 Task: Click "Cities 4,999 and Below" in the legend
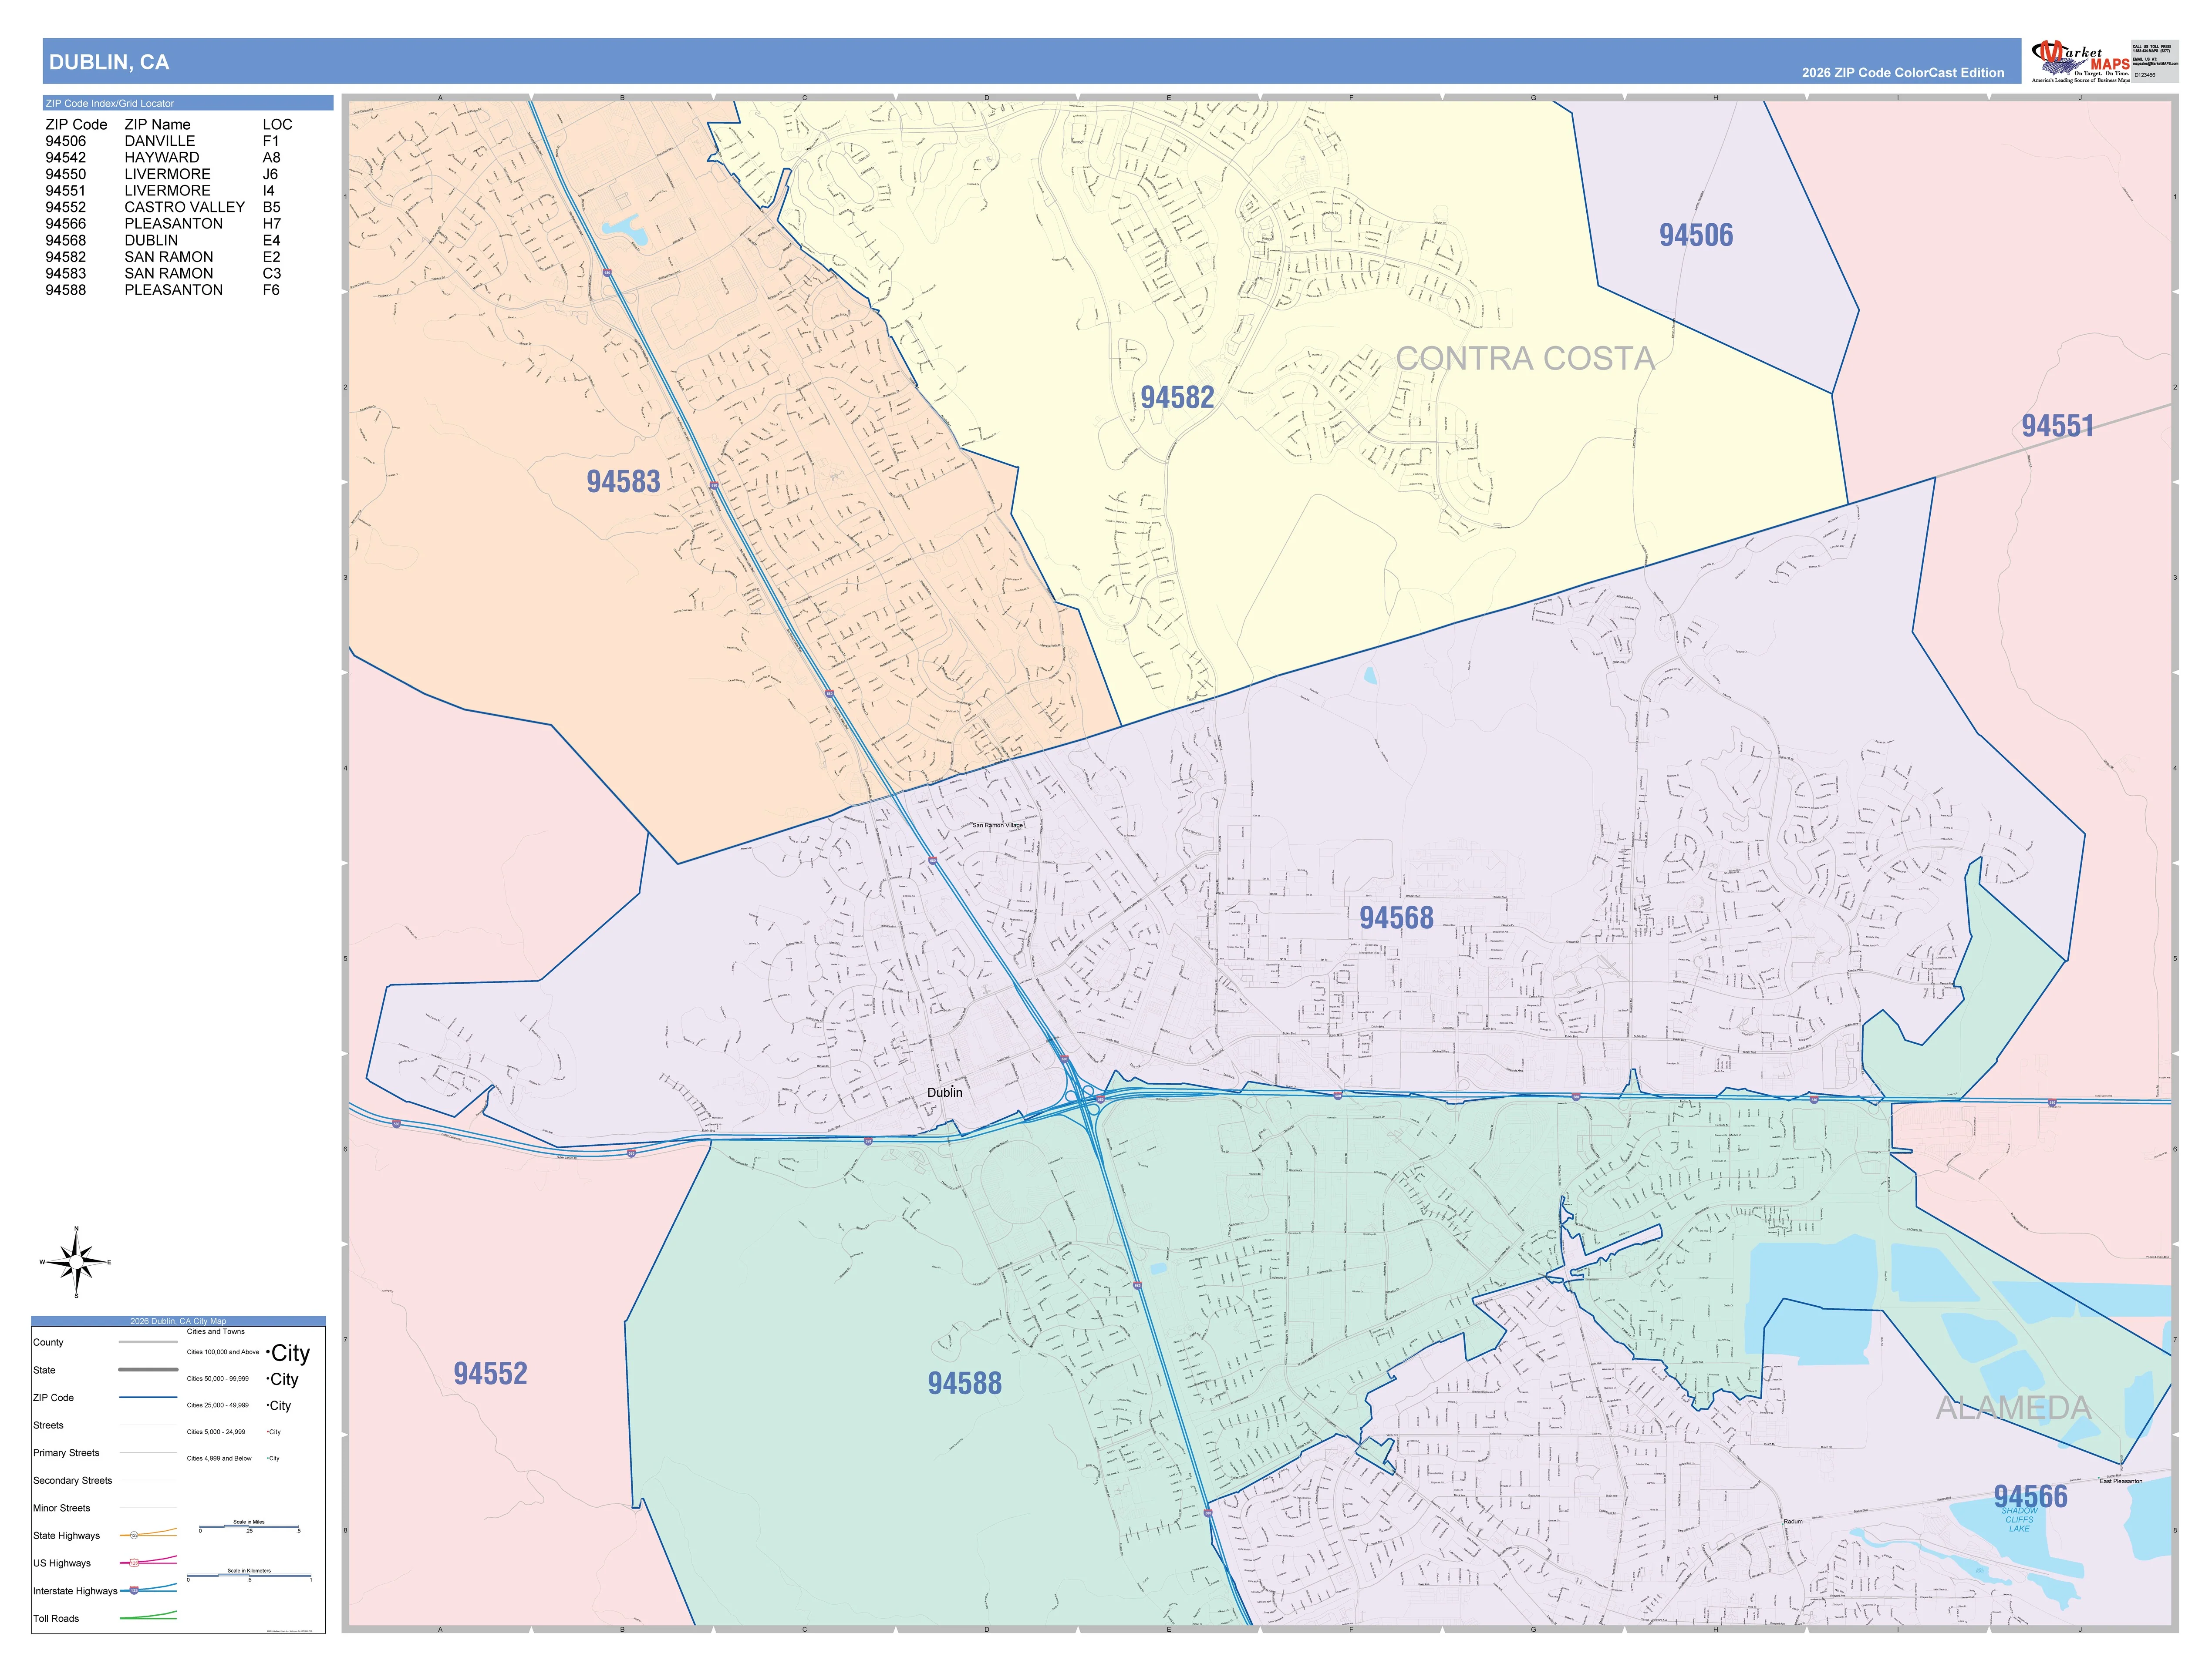[219, 1458]
